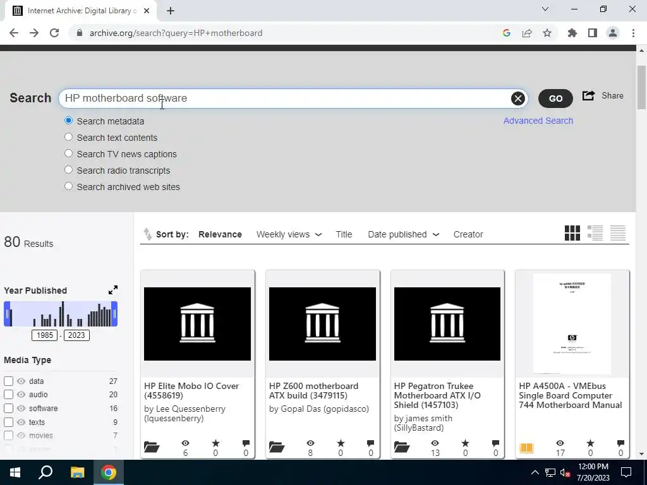The height and width of the screenshot is (485, 647).
Task: Click the 2023 end year field
Action: 76,335
